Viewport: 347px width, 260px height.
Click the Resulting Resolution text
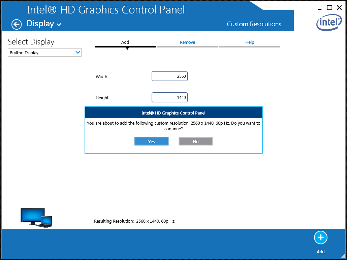134,221
